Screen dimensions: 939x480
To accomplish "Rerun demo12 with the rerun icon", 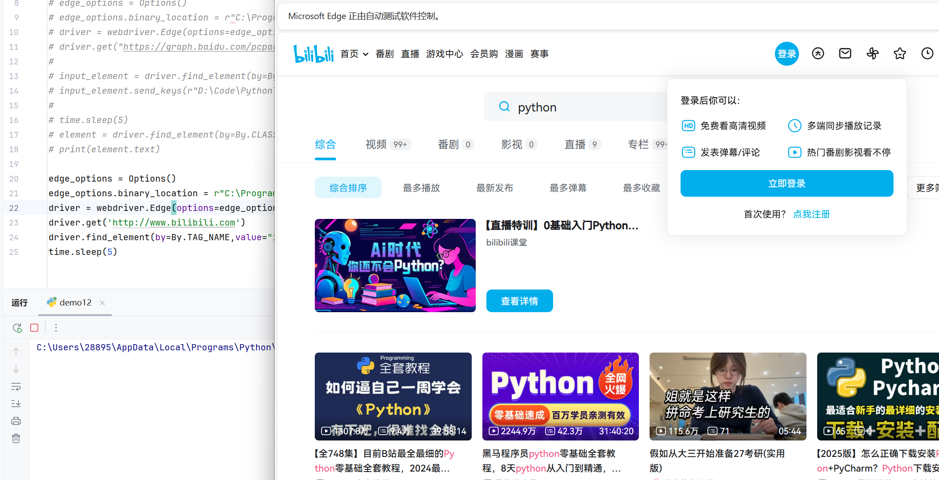I will click(x=17, y=328).
